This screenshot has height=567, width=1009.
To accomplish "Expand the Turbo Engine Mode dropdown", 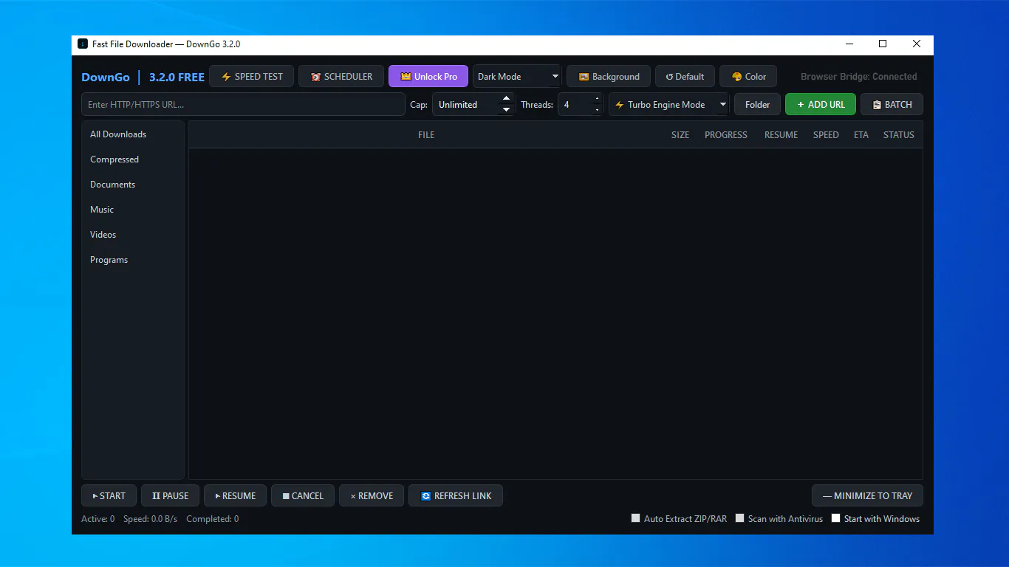I will [668, 105].
